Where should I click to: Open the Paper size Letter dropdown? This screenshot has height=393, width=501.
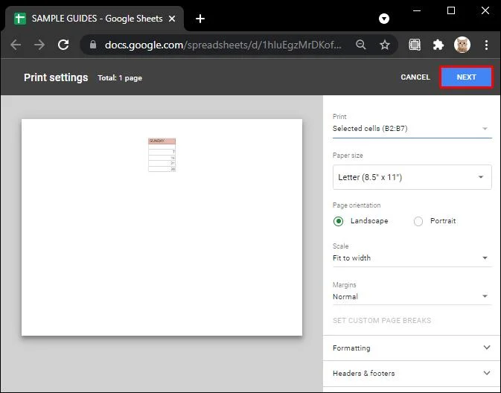click(412, 177)
